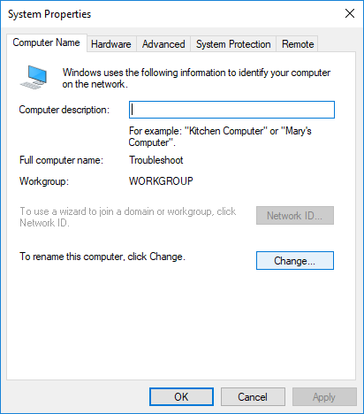The image size is (364, 414).
Task: Go to the System Protection tab
Action: click(x=233, y=44)
